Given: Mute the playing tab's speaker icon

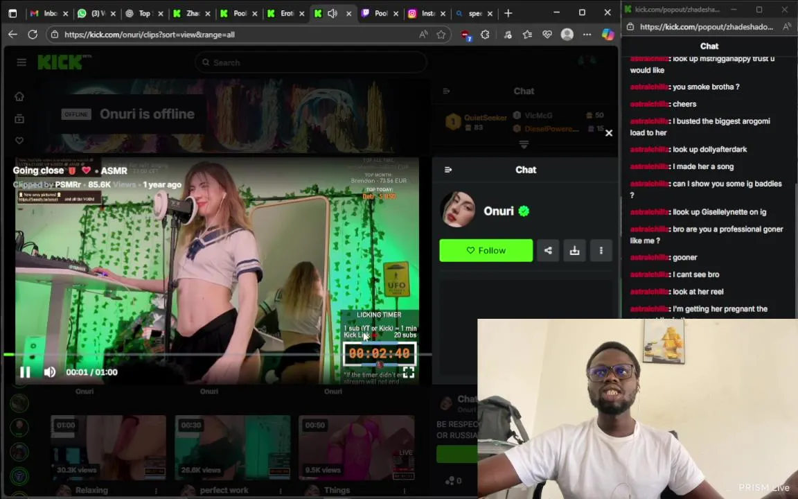Looking at the screenshot, I should (x=332, y=13).
